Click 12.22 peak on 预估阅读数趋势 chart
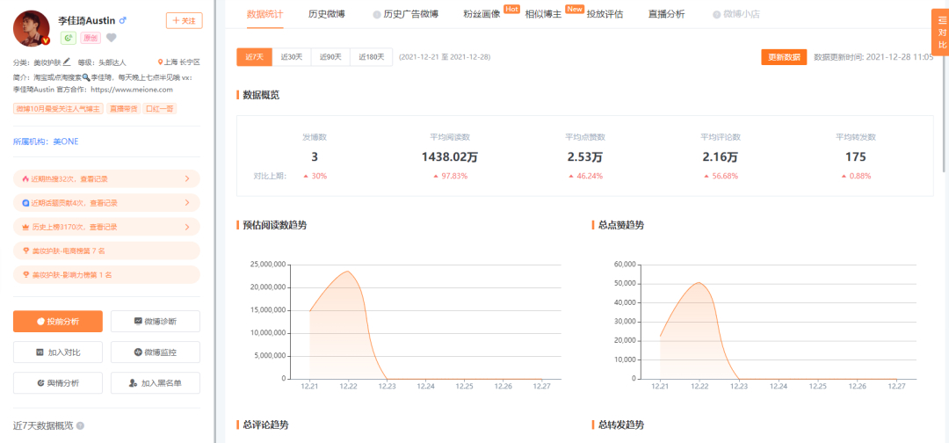 pyautogui.click(x=348, y=271)
